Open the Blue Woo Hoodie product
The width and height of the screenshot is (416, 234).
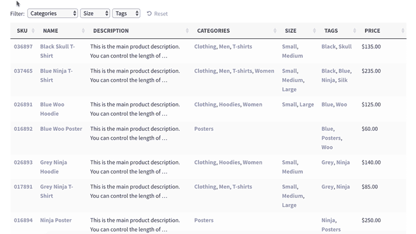[x=52, y=109]
